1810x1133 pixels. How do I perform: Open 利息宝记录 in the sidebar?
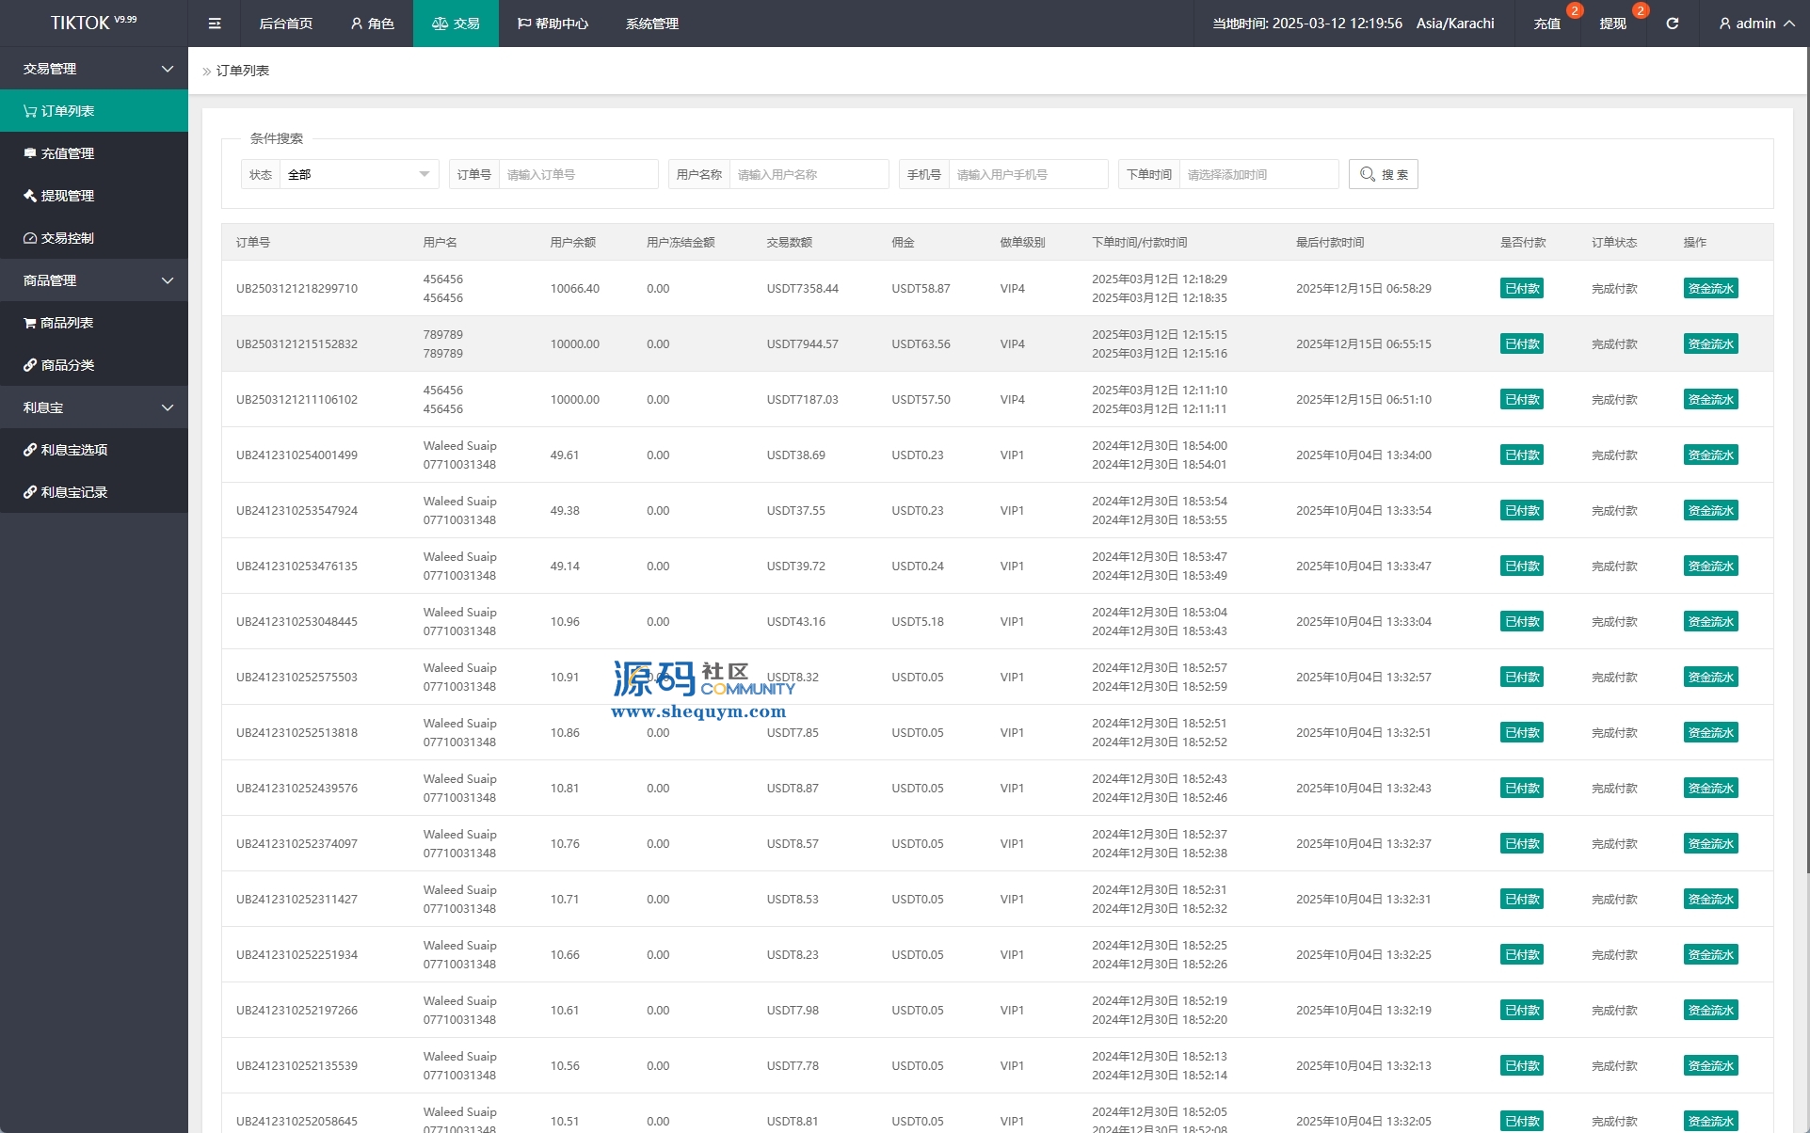pos(94,492)
